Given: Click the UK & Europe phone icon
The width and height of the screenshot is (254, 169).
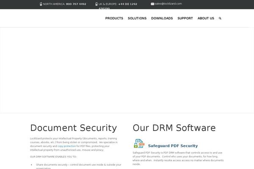Looking at the screenshot, I should tap(97, 4).
